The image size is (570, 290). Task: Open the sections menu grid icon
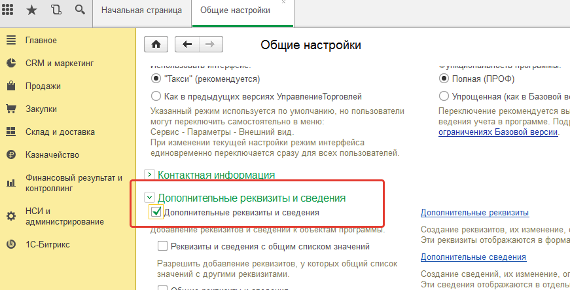(10, 10)
